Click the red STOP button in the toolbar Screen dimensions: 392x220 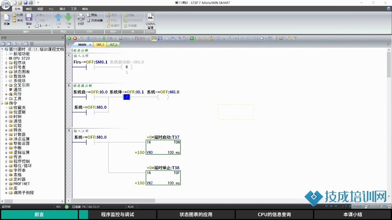coord(75,38)
